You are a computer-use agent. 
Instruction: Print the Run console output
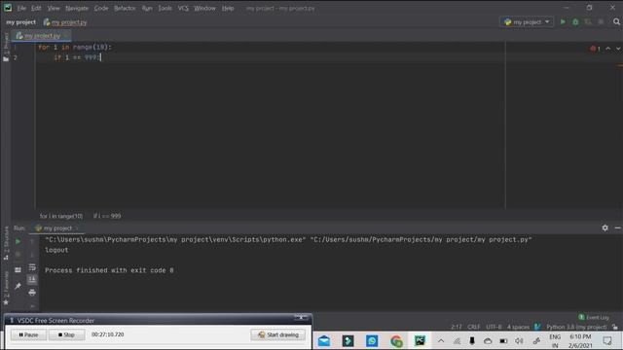(32, 293)
